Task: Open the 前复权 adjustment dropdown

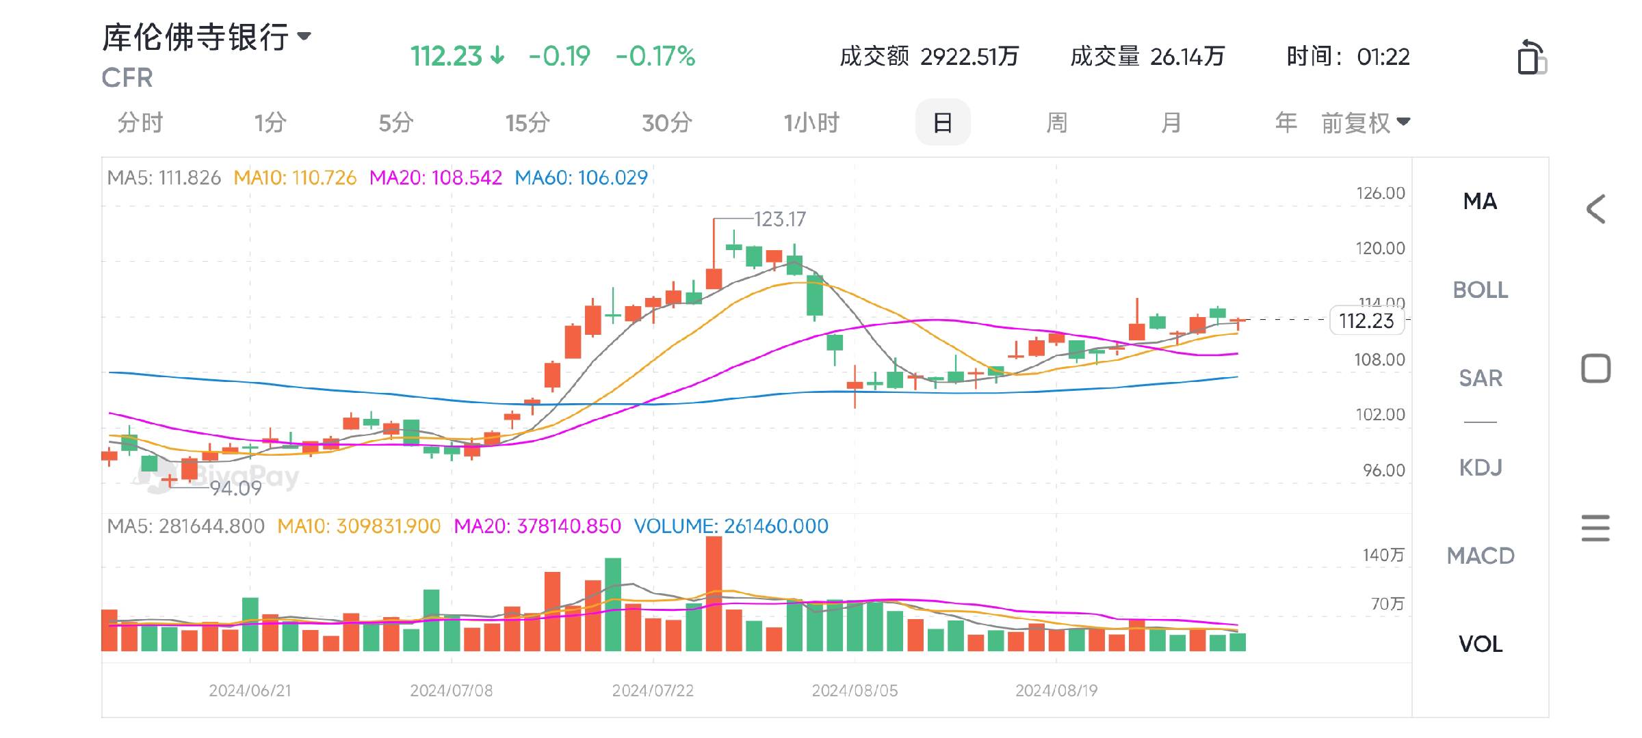Action: (x=1366, y=123)
